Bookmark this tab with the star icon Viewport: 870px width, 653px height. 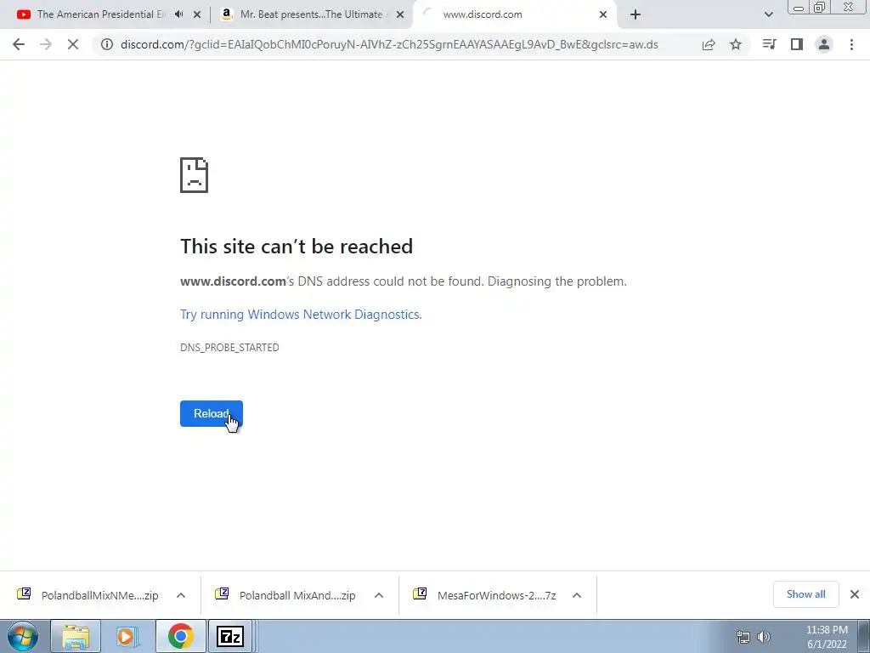736,44
